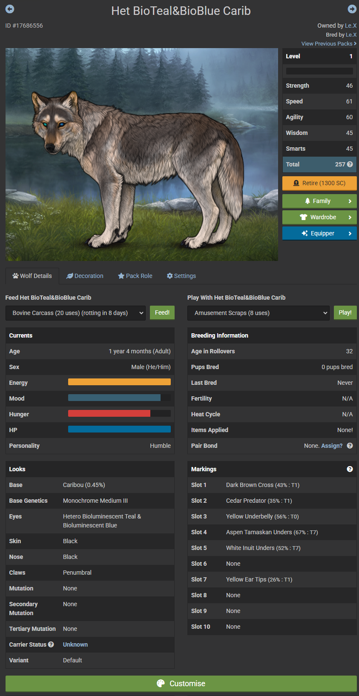The height and width of the screenshot is (696, 359).
Task: Click the Assign? pair bond link
Action: 332,446
